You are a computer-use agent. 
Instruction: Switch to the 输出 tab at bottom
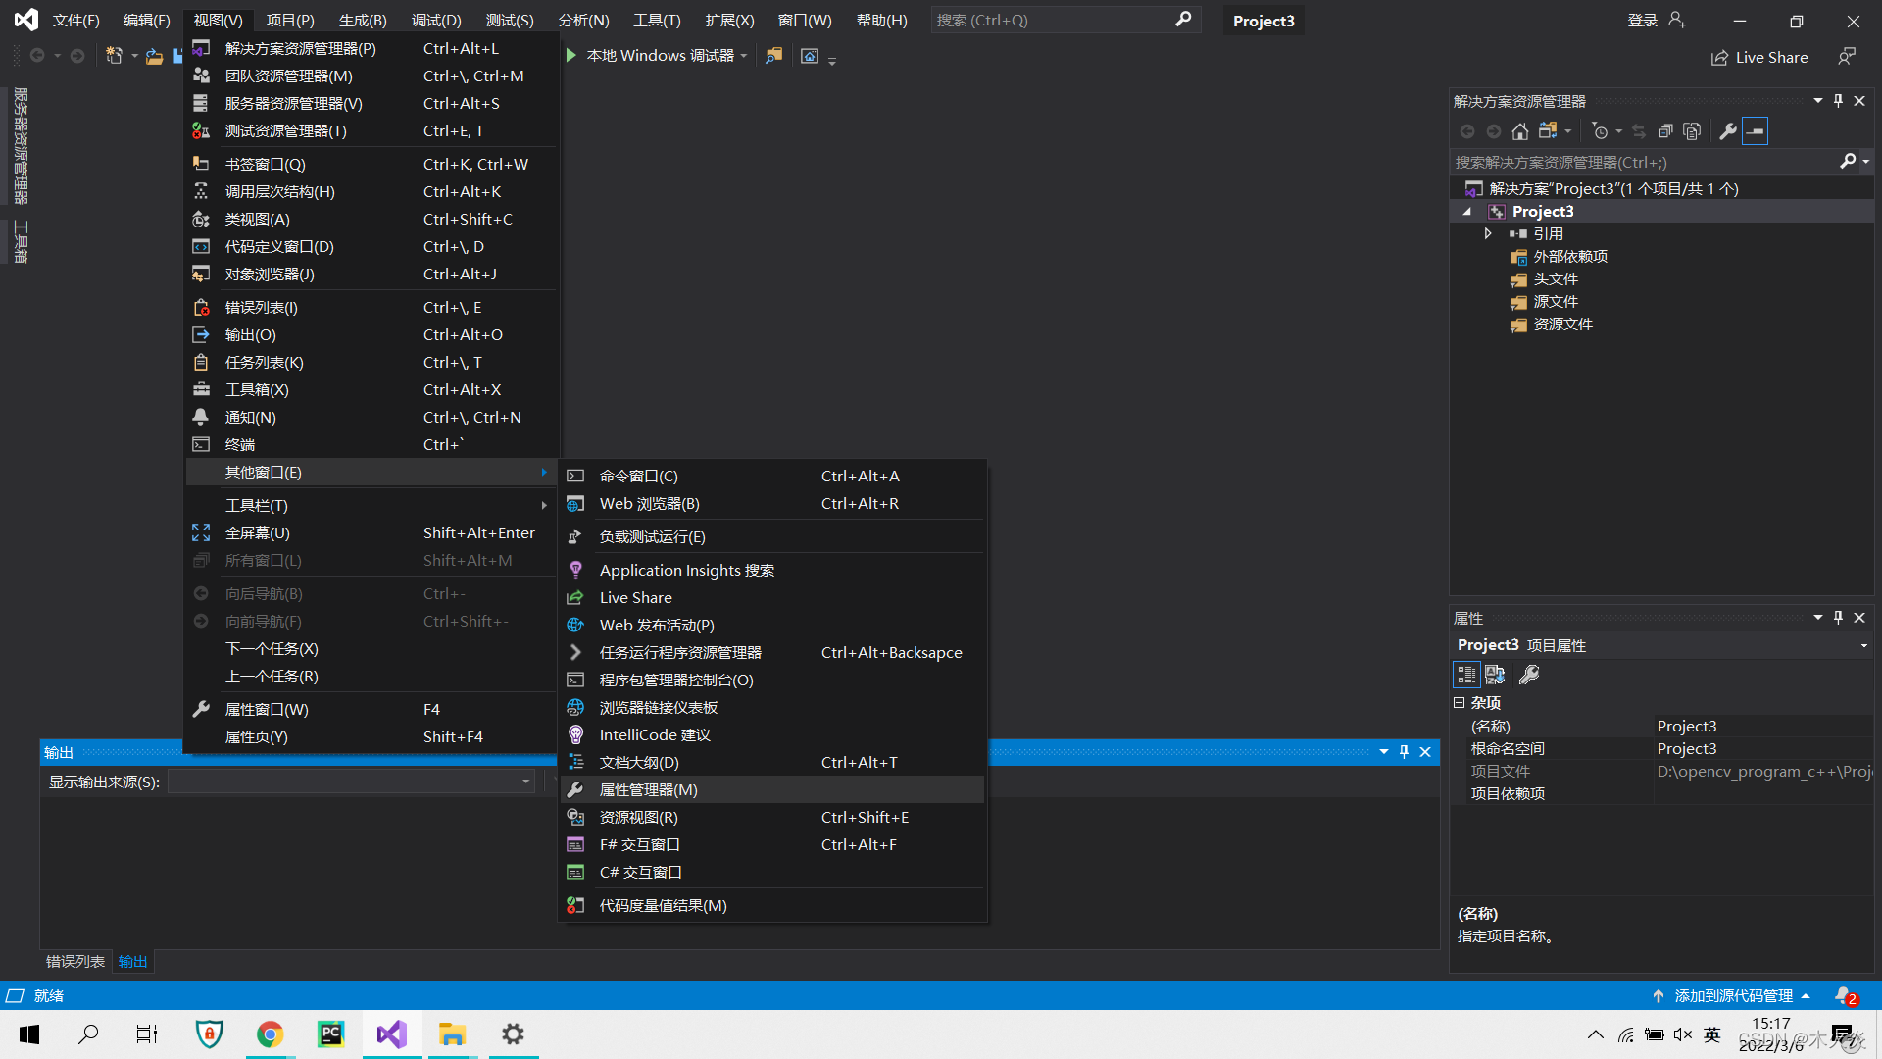[x=133, y=962]
